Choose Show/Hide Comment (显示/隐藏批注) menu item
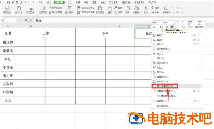 click(177, 86)
